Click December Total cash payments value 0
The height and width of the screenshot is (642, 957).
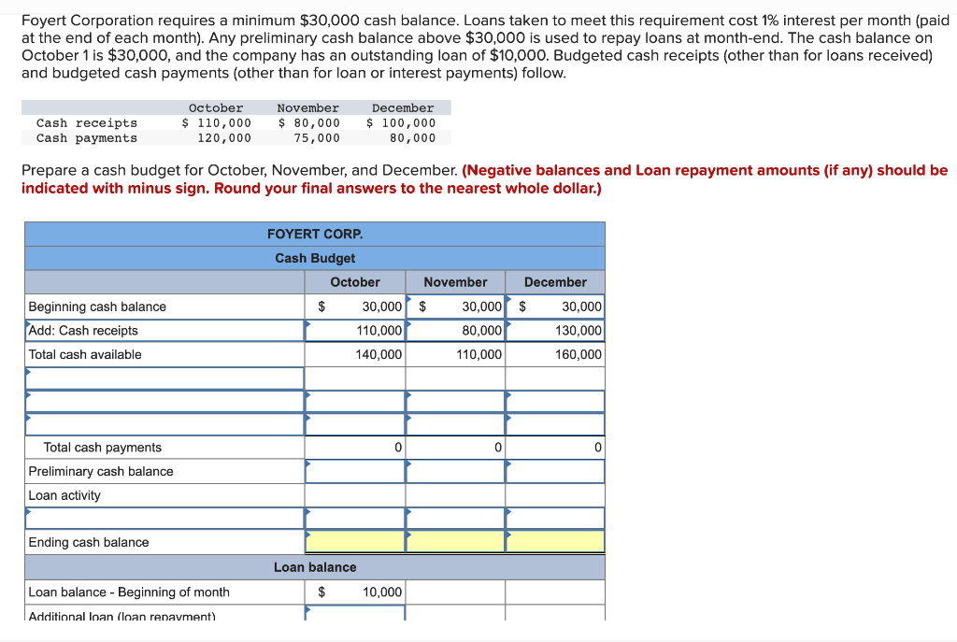597,448
